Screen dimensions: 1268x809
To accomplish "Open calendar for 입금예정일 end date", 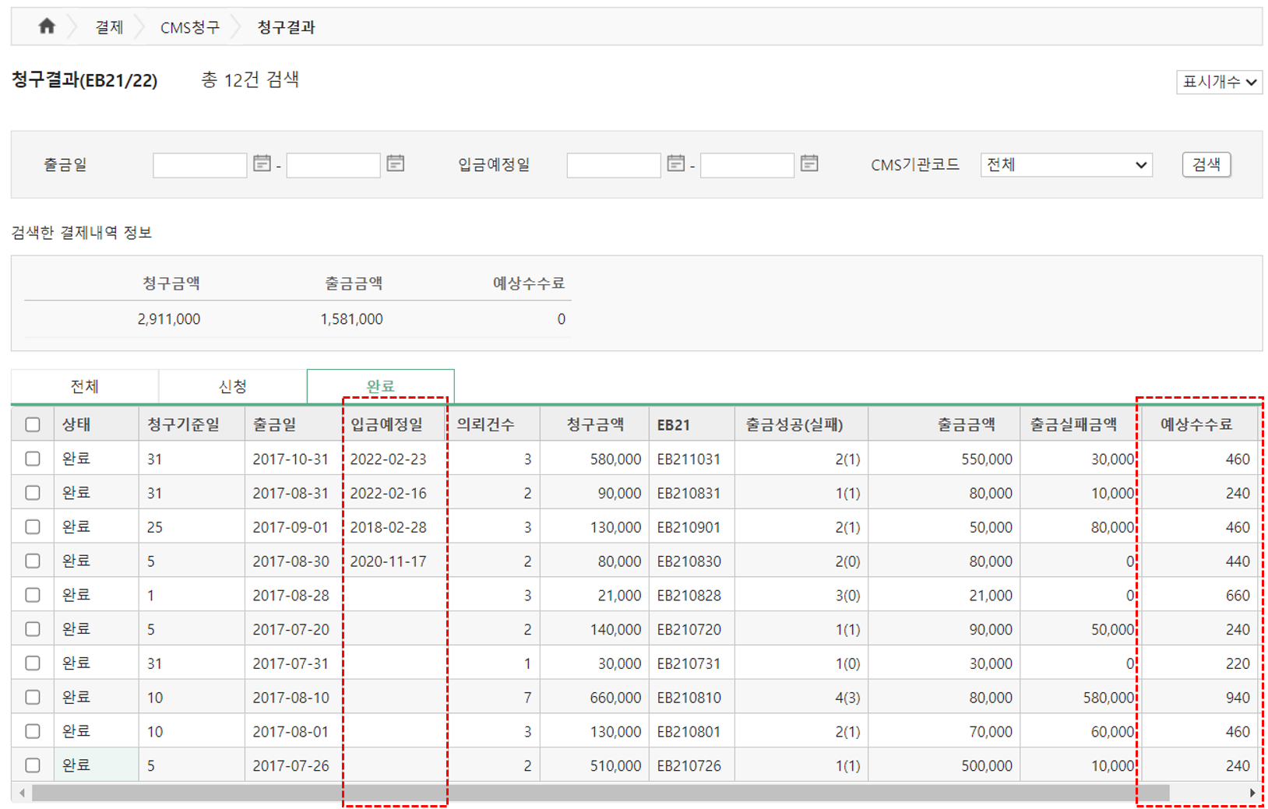I will 809,164.
